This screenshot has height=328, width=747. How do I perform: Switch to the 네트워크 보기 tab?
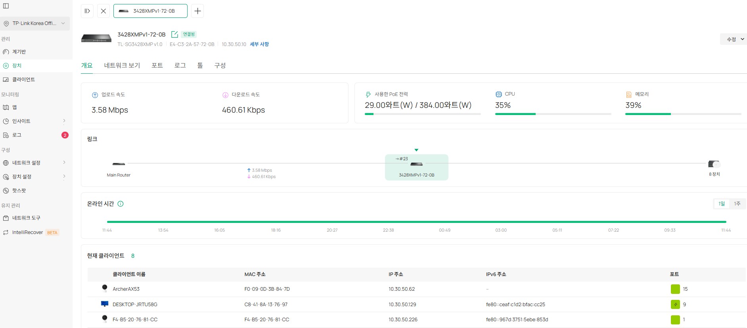pos(122,65)
